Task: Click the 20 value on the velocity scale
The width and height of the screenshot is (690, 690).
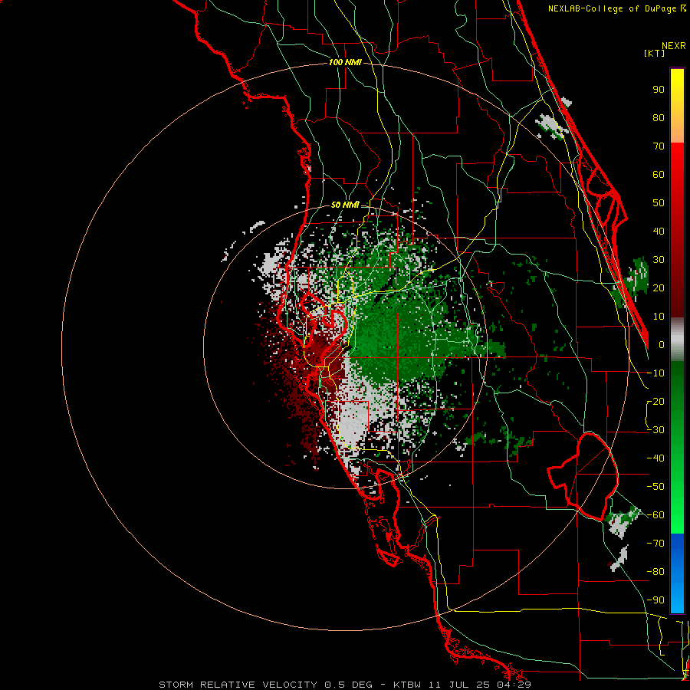Action: pyautogui.click(x=659, y=288)
